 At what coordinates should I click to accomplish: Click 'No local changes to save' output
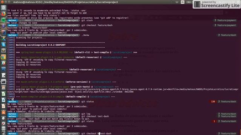[22, 23]
